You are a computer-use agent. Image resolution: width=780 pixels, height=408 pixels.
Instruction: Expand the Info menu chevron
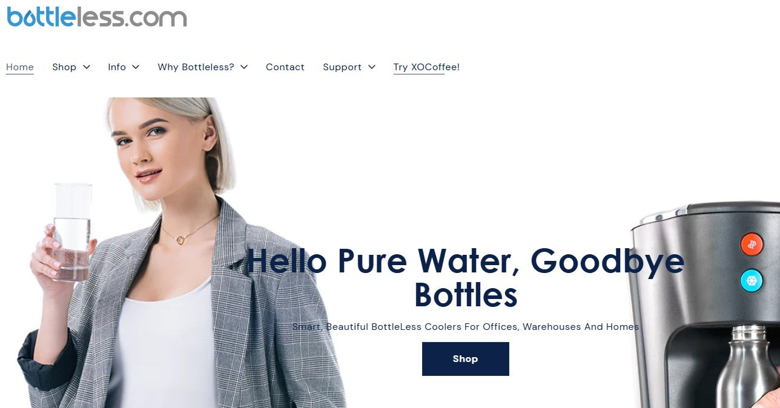[136, 67]
